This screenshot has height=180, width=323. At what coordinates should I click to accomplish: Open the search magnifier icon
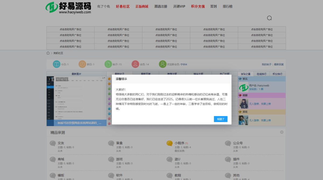point(269,18)
